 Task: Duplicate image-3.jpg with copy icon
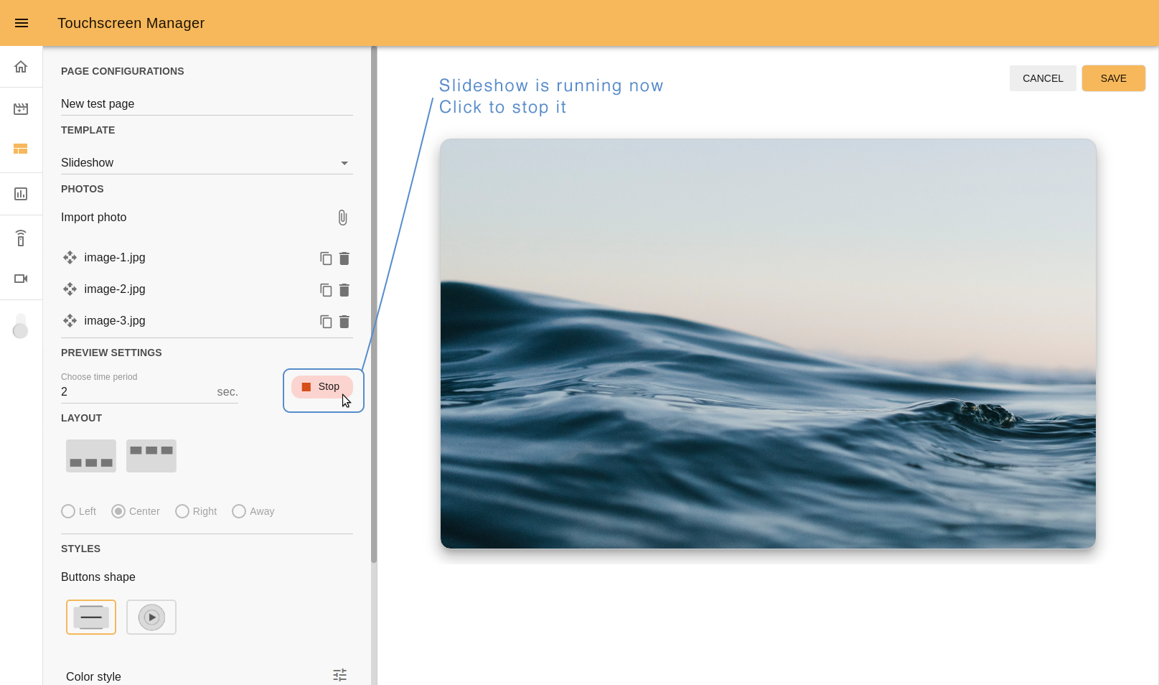pyautogui.click(x=326, y=321)
